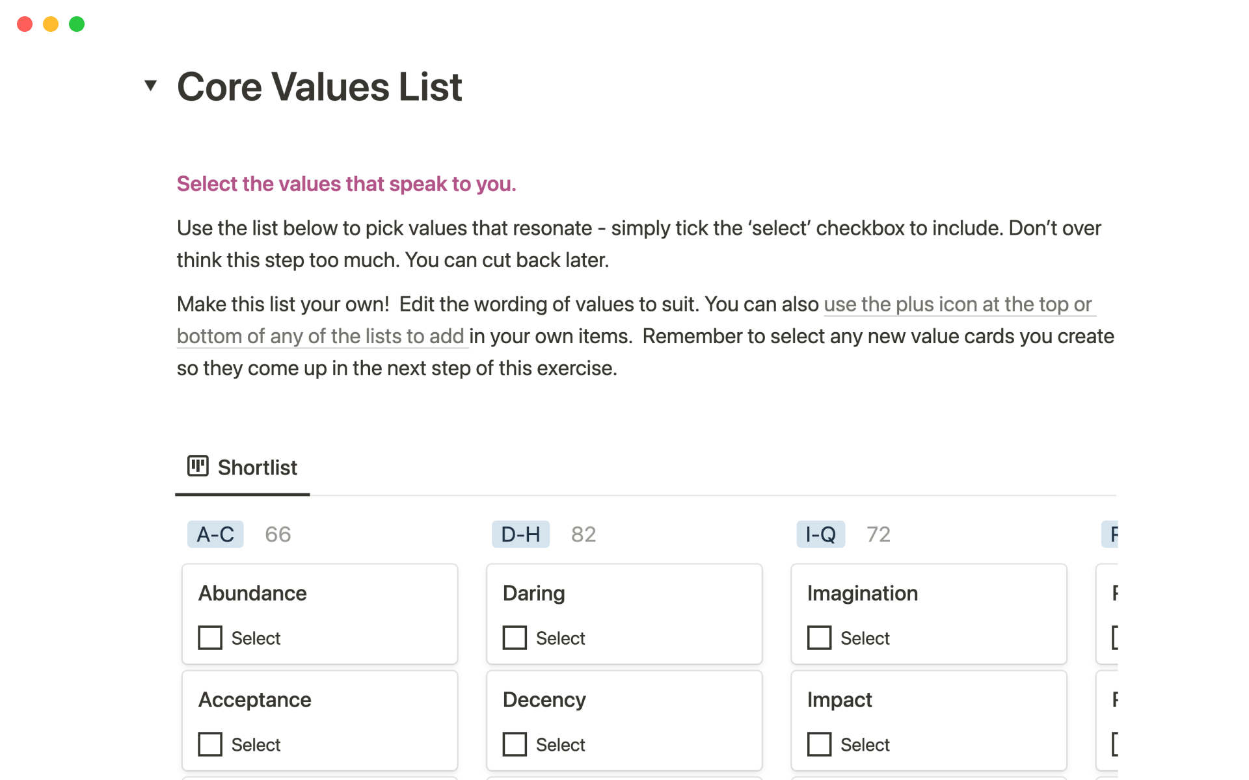Click the I-Q group label tag
Image resolution: width=1249 pixels, height=780 pixels.
pos(820,534)
